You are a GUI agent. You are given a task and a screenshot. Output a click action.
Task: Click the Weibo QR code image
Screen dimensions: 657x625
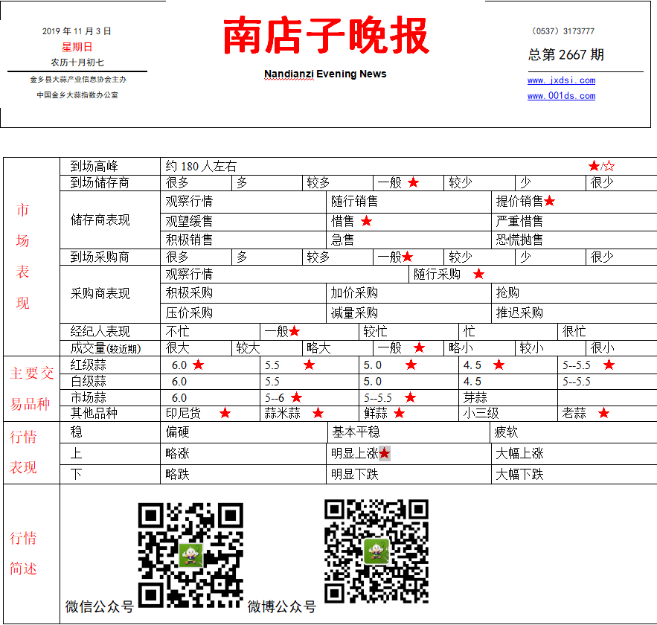pos(376,551)
